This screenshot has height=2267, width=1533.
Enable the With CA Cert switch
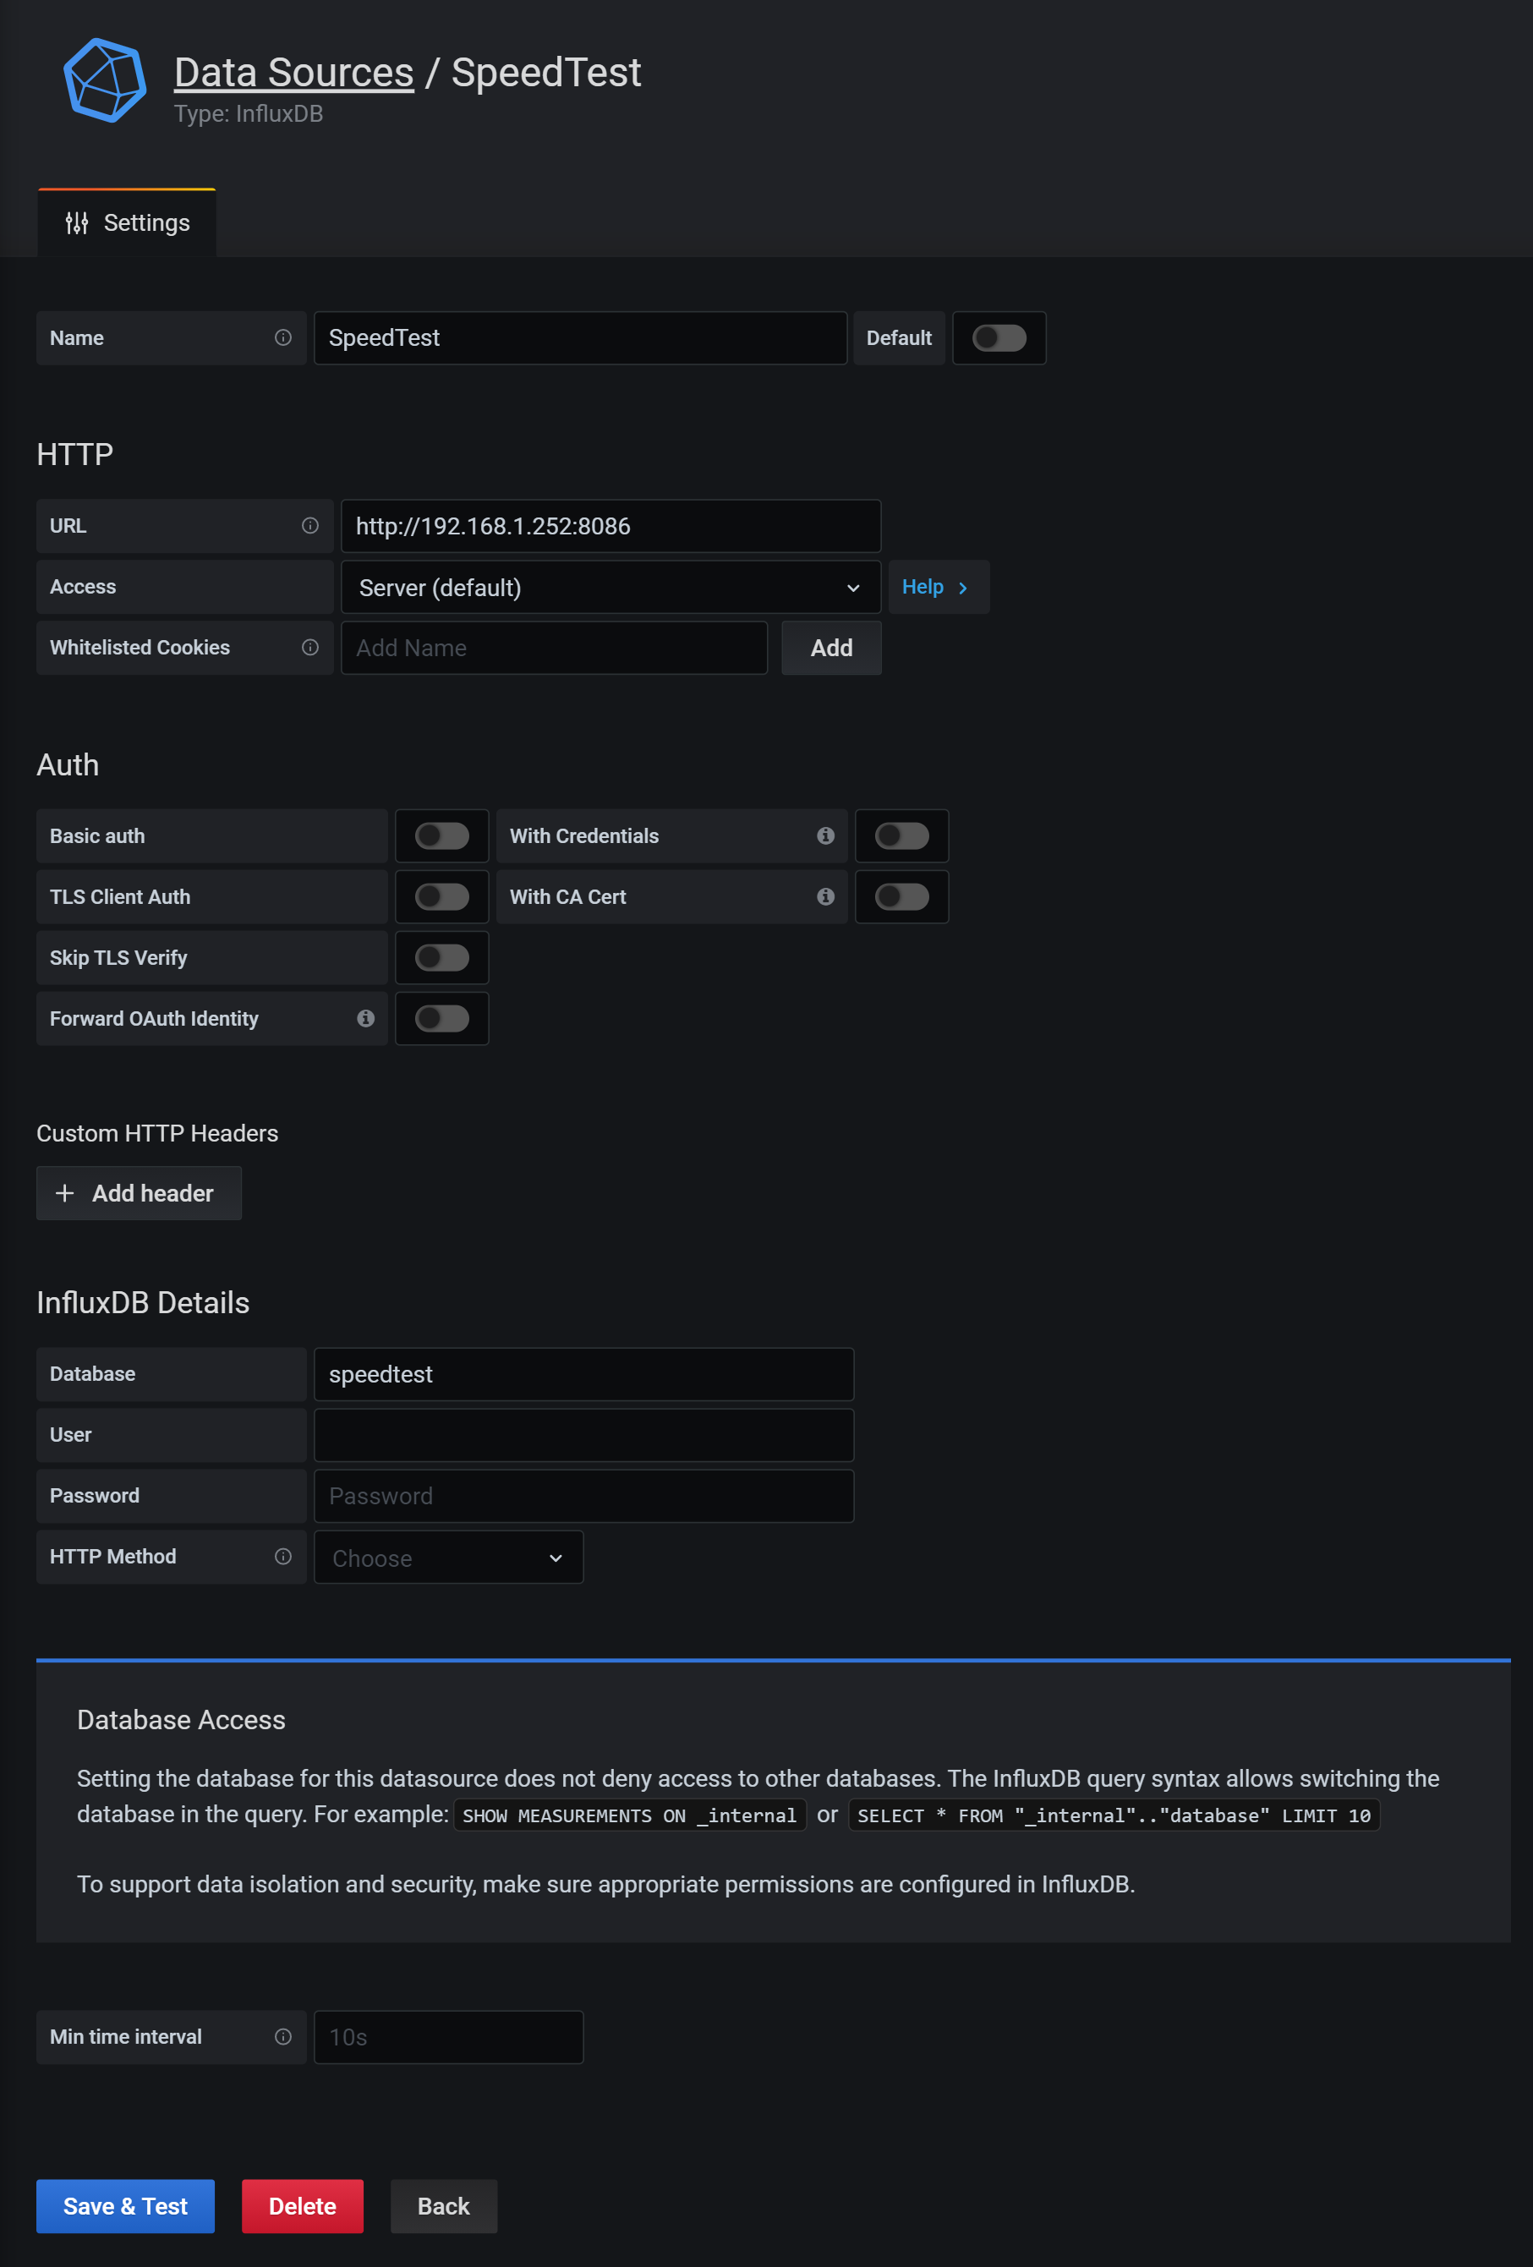point(902,896)
